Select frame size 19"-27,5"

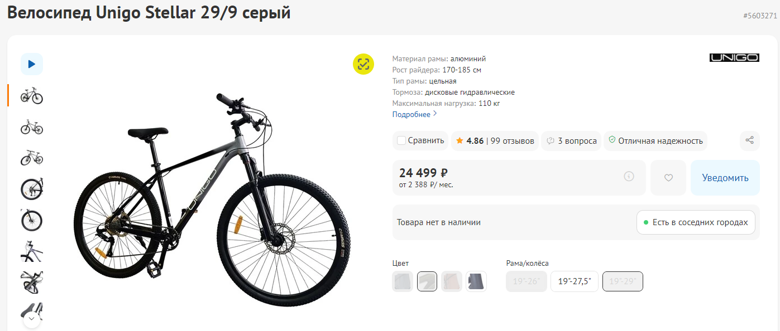(575, 281)
